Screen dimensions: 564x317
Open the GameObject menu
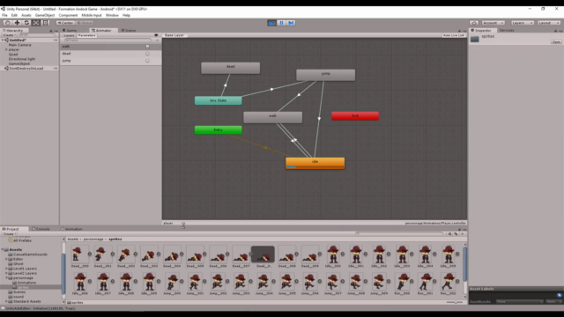[45, 16]
